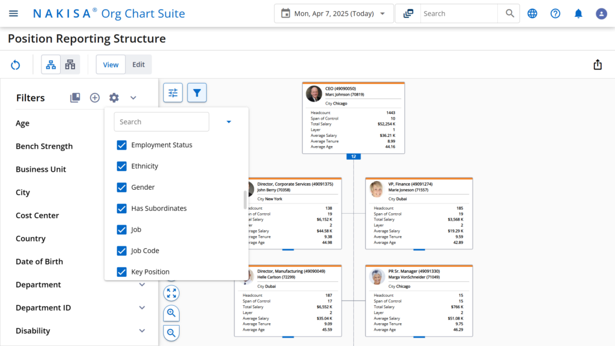Disable the Gender filter checkbox
615x346 pixels.
[x=122, y=187]
